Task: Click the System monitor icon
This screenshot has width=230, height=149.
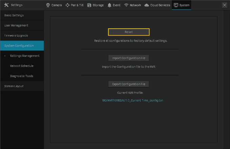Action: (x=176, y=5)
